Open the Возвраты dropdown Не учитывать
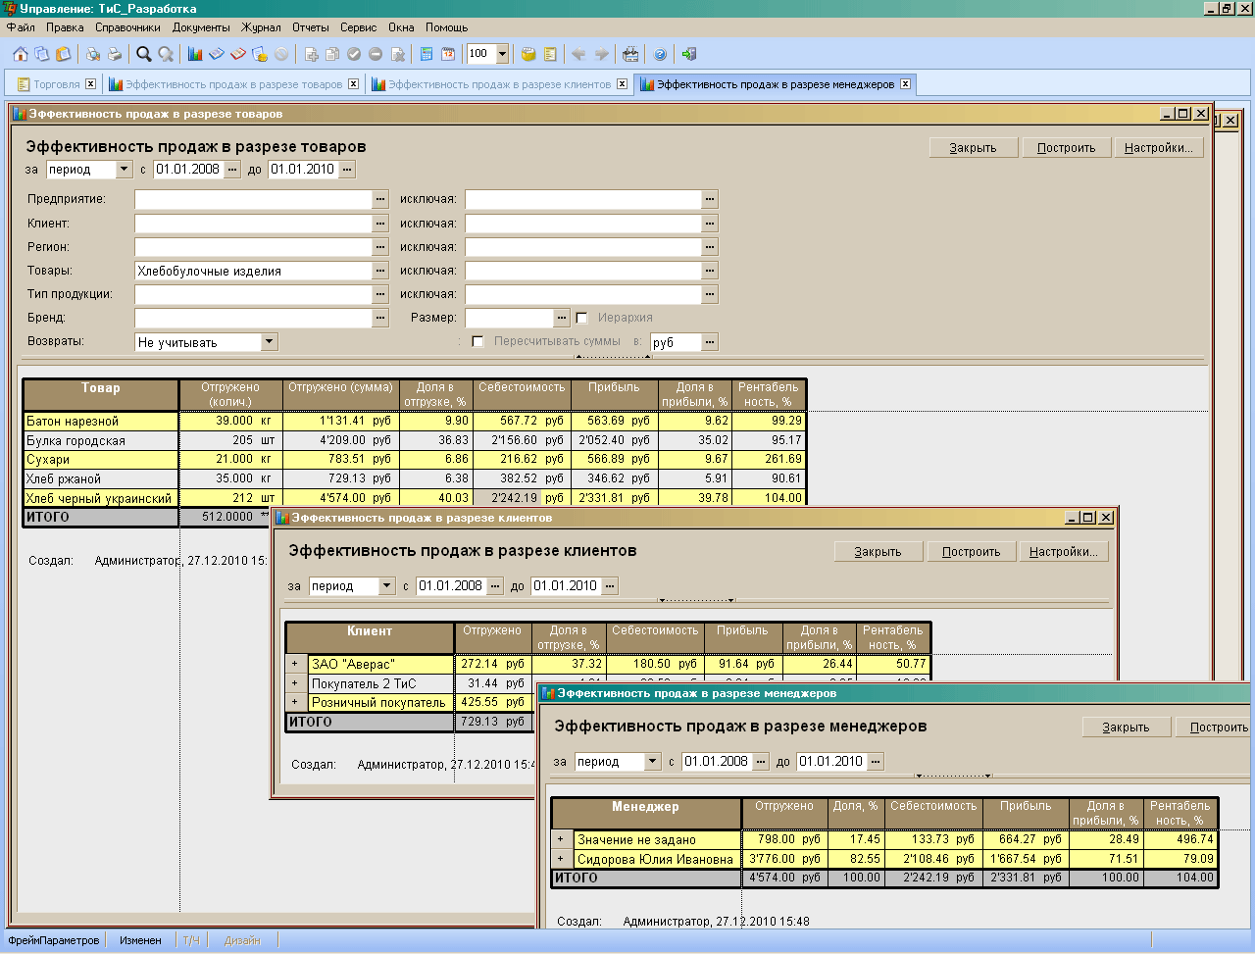Image resolution: width=1255 pixels, height=954 pixels. tap(270, 342)
